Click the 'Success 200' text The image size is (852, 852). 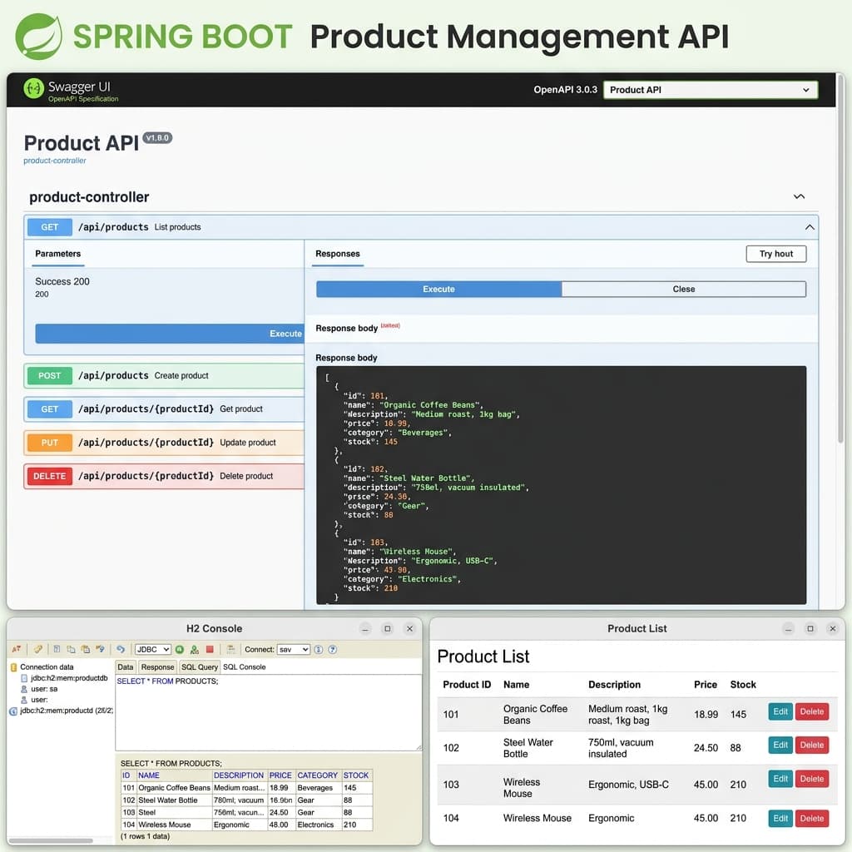(62, 281)
